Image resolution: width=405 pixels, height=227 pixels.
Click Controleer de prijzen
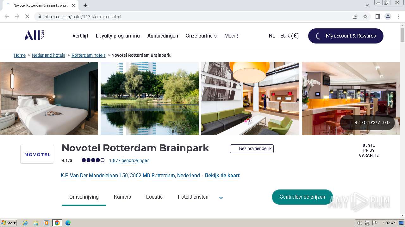[x=302, y=197]
